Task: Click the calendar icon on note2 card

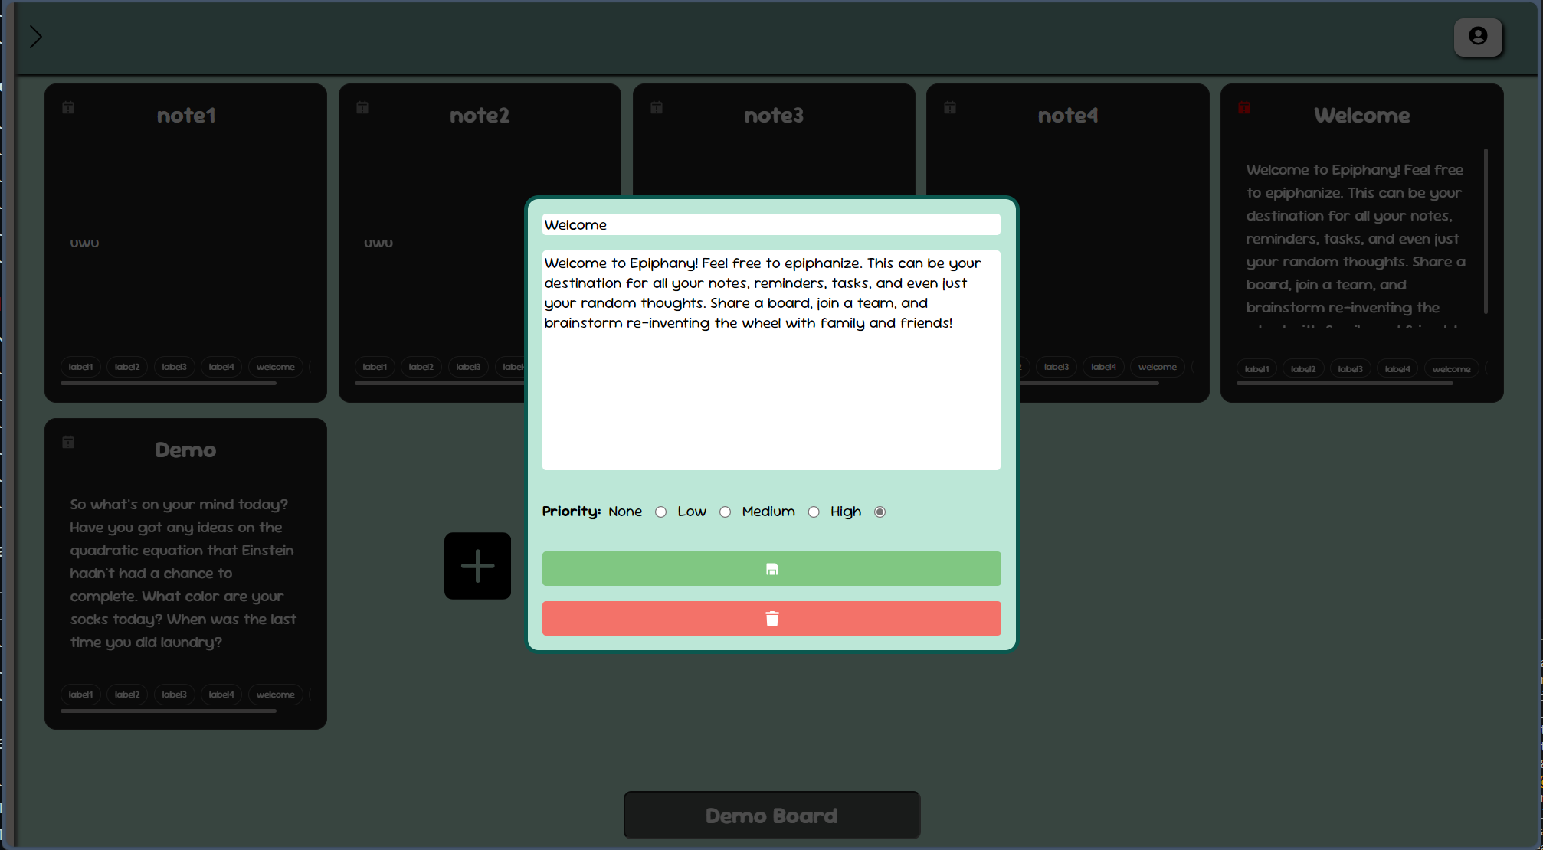Action: coord(362,107)
